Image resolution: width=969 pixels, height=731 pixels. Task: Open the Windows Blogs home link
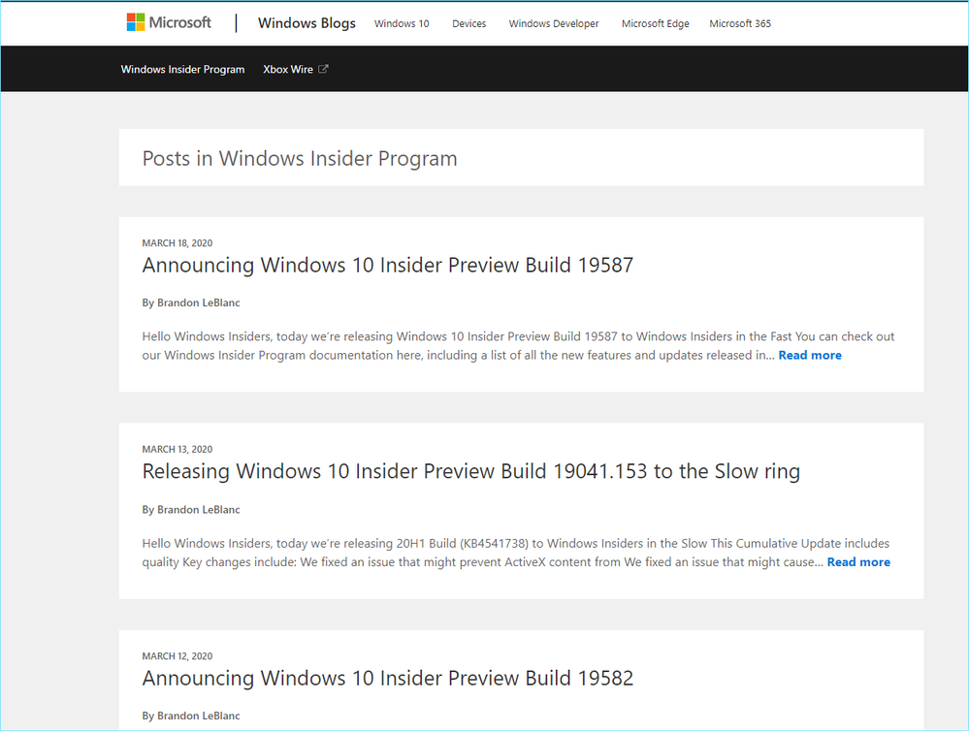point(307,23)
